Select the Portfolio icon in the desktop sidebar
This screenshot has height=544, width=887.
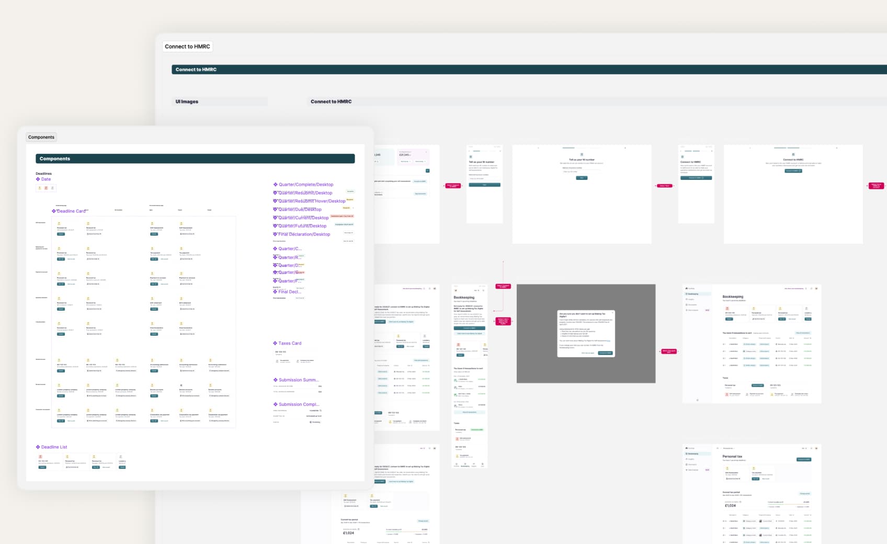[686, 289]
